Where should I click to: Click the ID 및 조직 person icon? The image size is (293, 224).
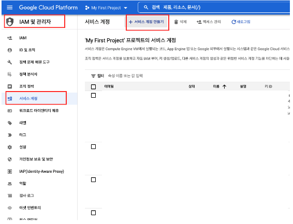click(x=10, y=50)
